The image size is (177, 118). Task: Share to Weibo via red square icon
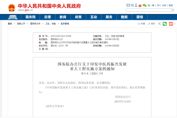click(171, 24)
